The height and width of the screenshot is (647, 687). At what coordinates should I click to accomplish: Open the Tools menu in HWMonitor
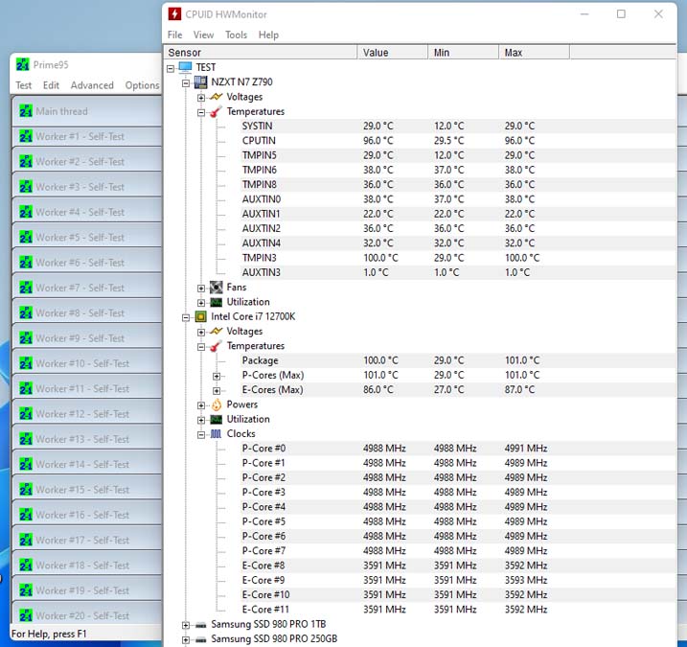pyautogui.click(x=236, y=35)
